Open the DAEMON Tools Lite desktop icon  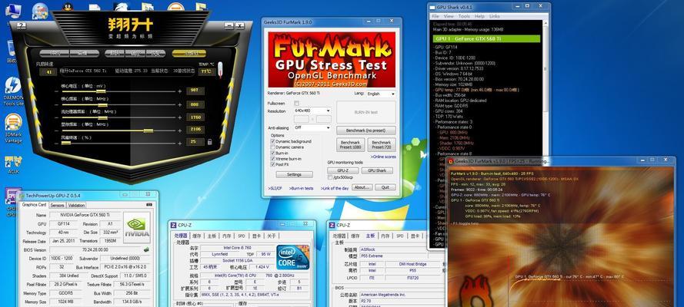point(12,91)
